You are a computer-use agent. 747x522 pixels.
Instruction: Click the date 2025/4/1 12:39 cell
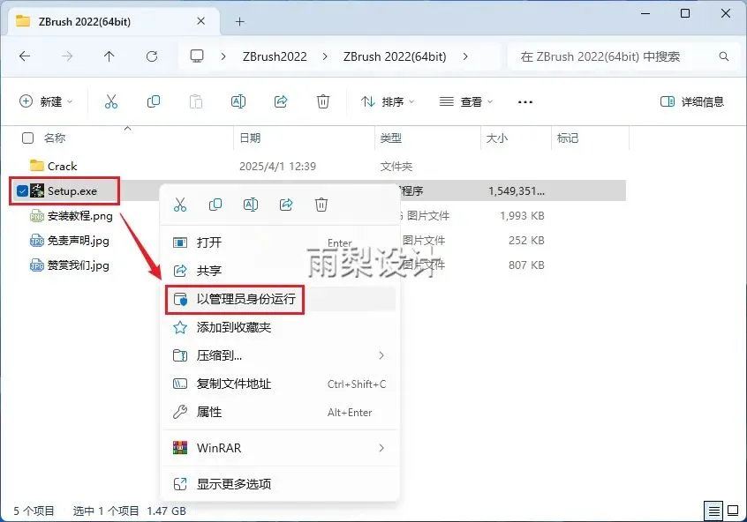click(x=278, y=166)
